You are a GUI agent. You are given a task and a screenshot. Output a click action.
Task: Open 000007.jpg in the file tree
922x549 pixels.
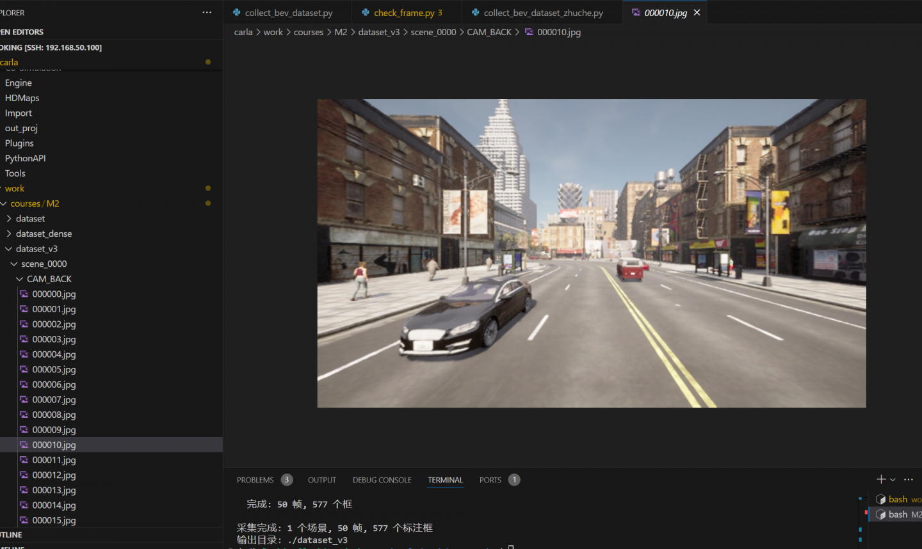(x=54, y=400)
